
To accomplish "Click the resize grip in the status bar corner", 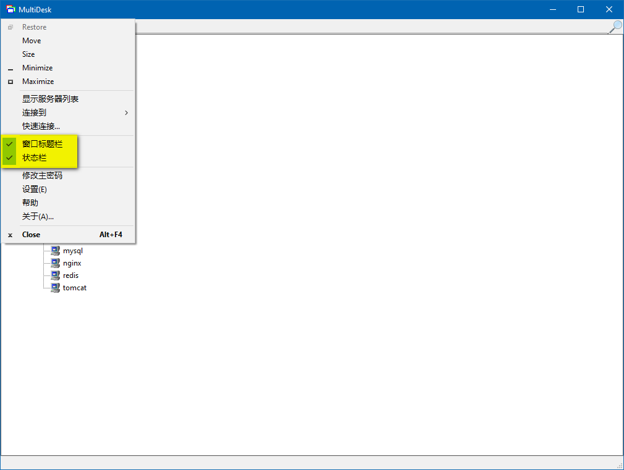I will 619,465.
